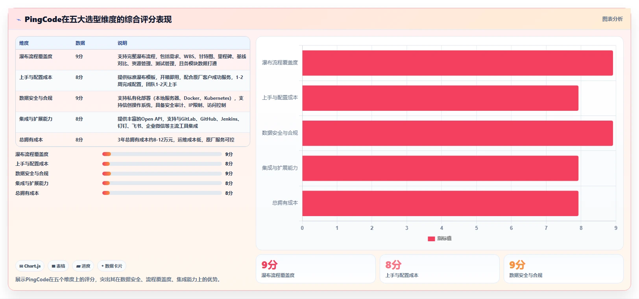The image size is (639, 299).
Task: Click the red legend swatch for 指标值
Action: tap(431, 238)
